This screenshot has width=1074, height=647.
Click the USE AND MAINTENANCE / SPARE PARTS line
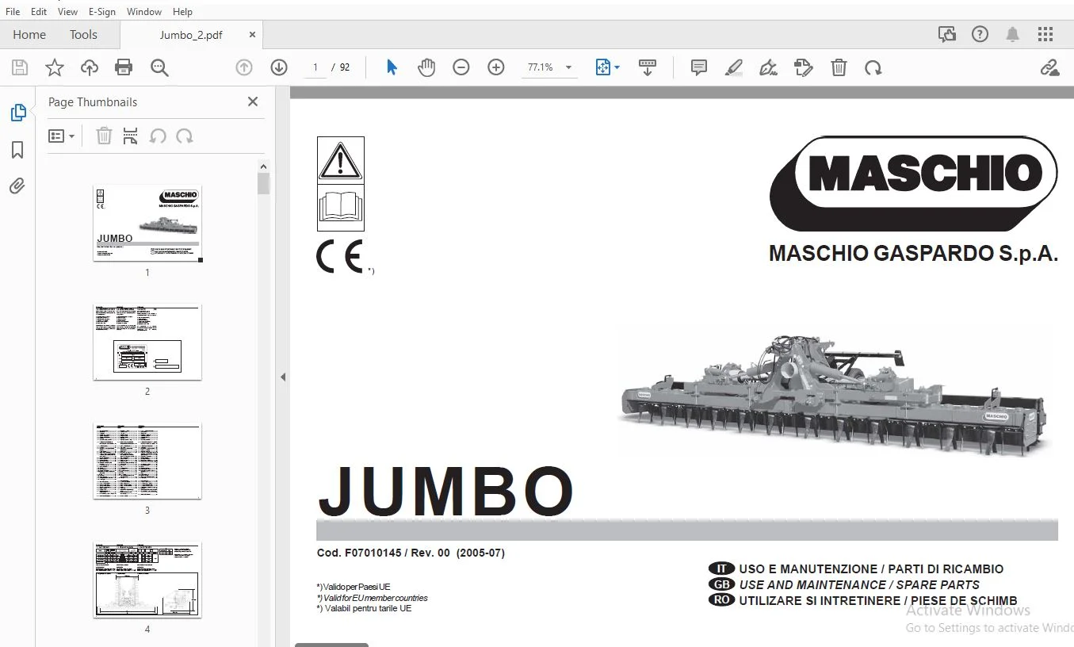tap(859, 584)
